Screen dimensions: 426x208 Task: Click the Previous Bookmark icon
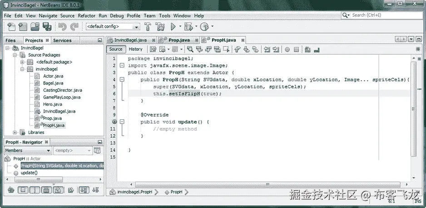point(238,49)
